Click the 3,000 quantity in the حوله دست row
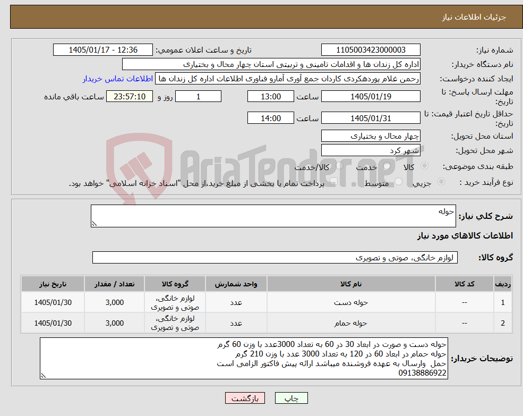Image resolution: width=523 pixels, height=416 pixels. [x=114, y=302]
